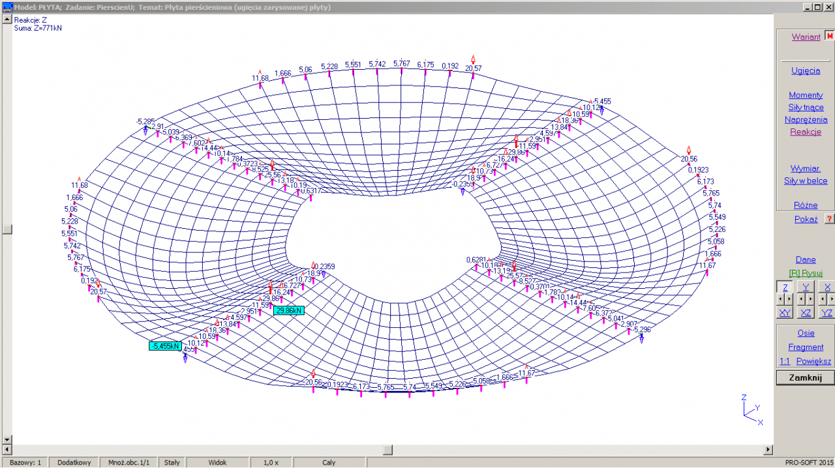Switch to the XZ plane view
Image resolution: width=835 pixels, height=468 pixels.
806,313
